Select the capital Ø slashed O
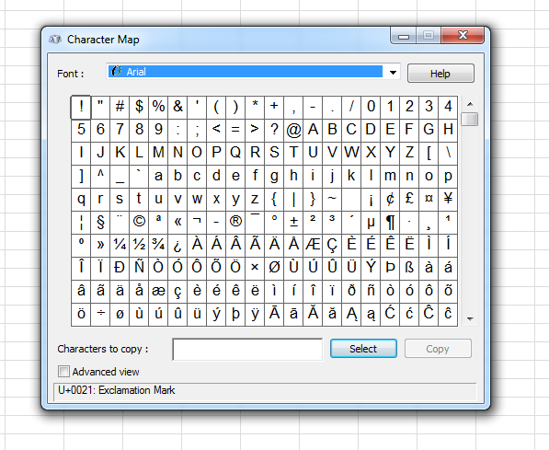The height and width of the screenshot is (450, 549). 274,268
